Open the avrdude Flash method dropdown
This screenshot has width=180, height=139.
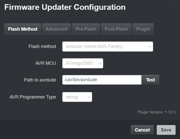pyautogui.click(x=107, y=47)
